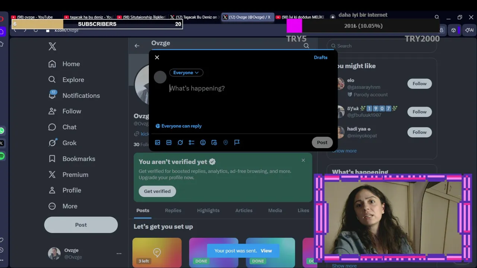477x268 pixels.
Task: Click the flag icon in compose toolbar
Action: pyautogui.click(x=237, y=143)
